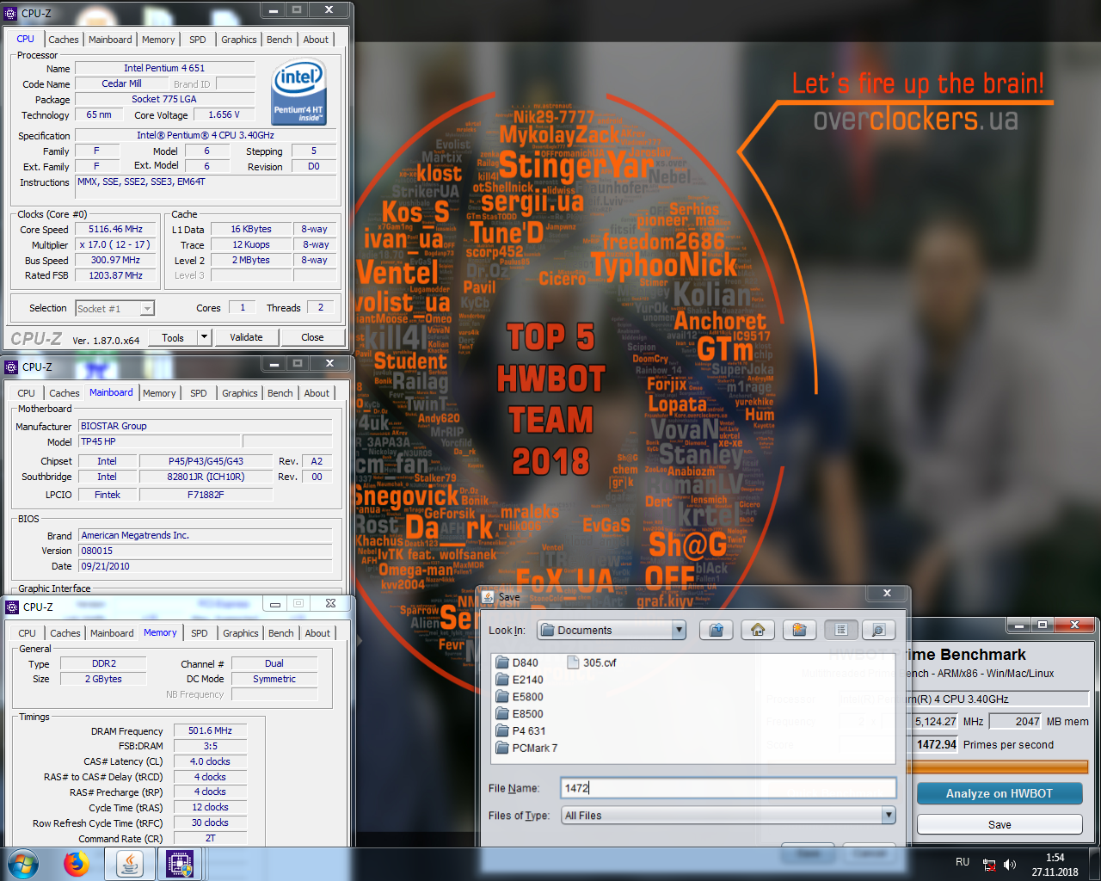Image resolution: width=1101 pixels, height=881 pixels.
Task: Activate the CPU-Z taskbar icon
Action: 180,864
